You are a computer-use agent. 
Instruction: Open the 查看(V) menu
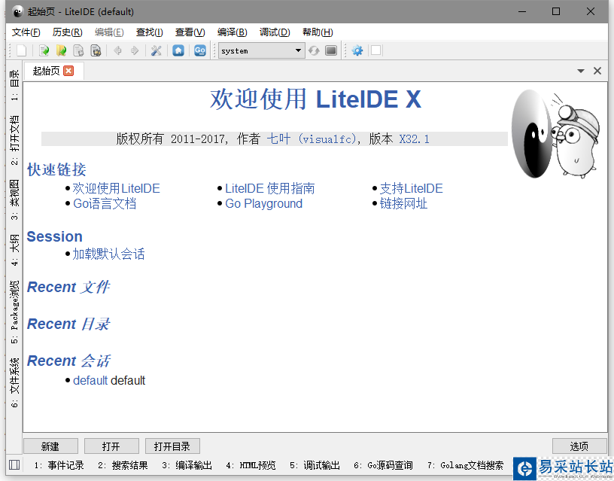[x=190, y=32]
